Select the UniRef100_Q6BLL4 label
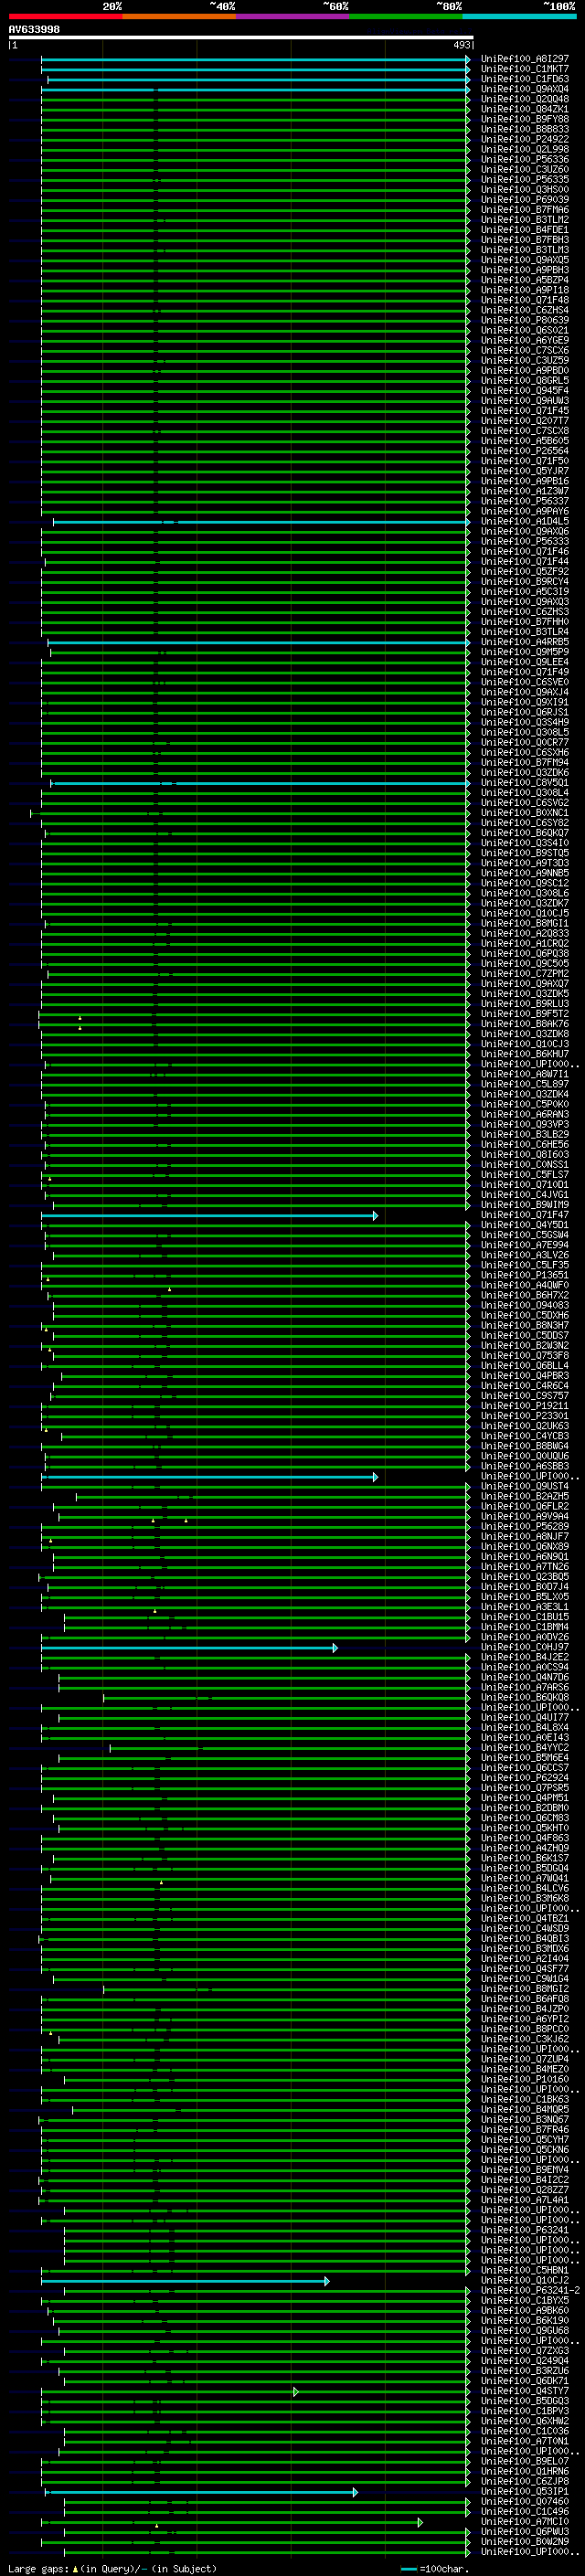The image size is (585, 2576). click(524, 1366)
